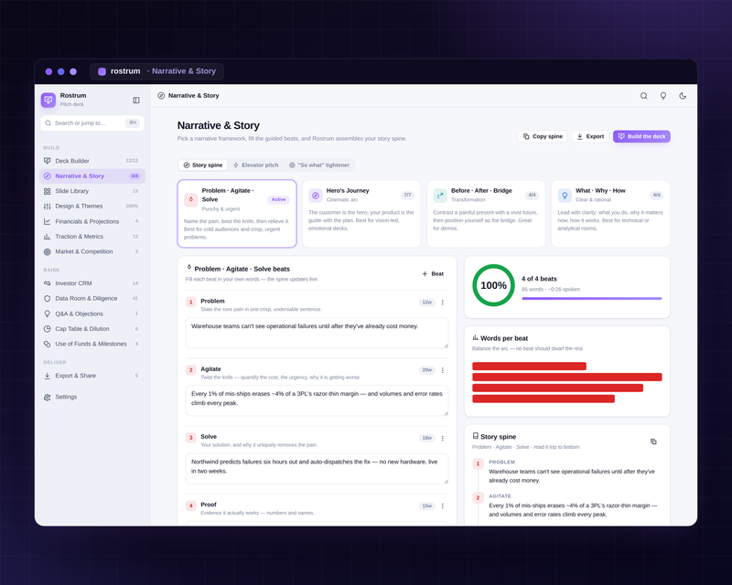732x585 pixels.
Task: Click the Search or jump to field
Action: [92, 123]
